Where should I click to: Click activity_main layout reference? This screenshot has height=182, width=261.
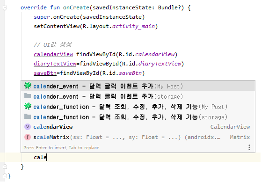pyautogui.click(x=133, y=26)
